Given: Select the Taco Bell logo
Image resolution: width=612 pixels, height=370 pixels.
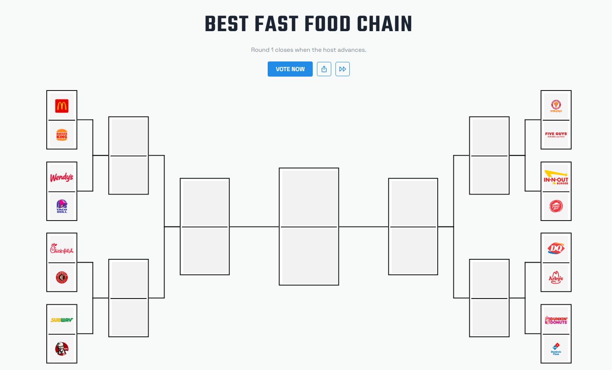Looking at the screenshot, I should (62, 206).
